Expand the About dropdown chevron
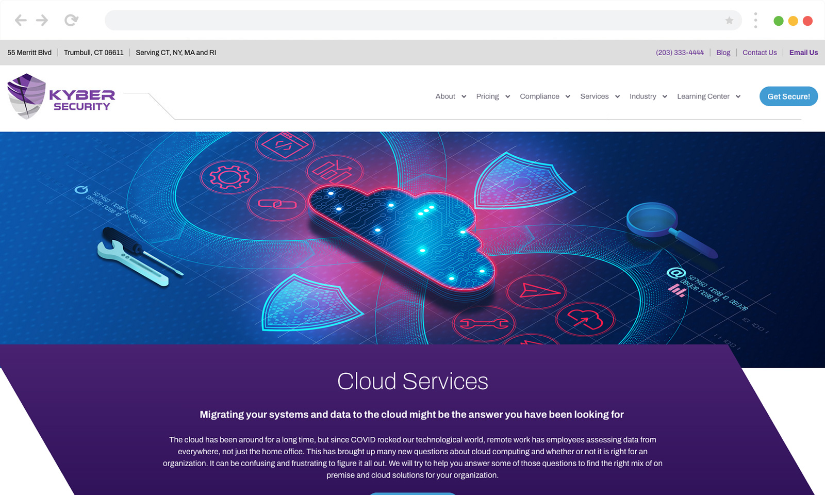Screen dimensions: 825x495 pos(464,97)
